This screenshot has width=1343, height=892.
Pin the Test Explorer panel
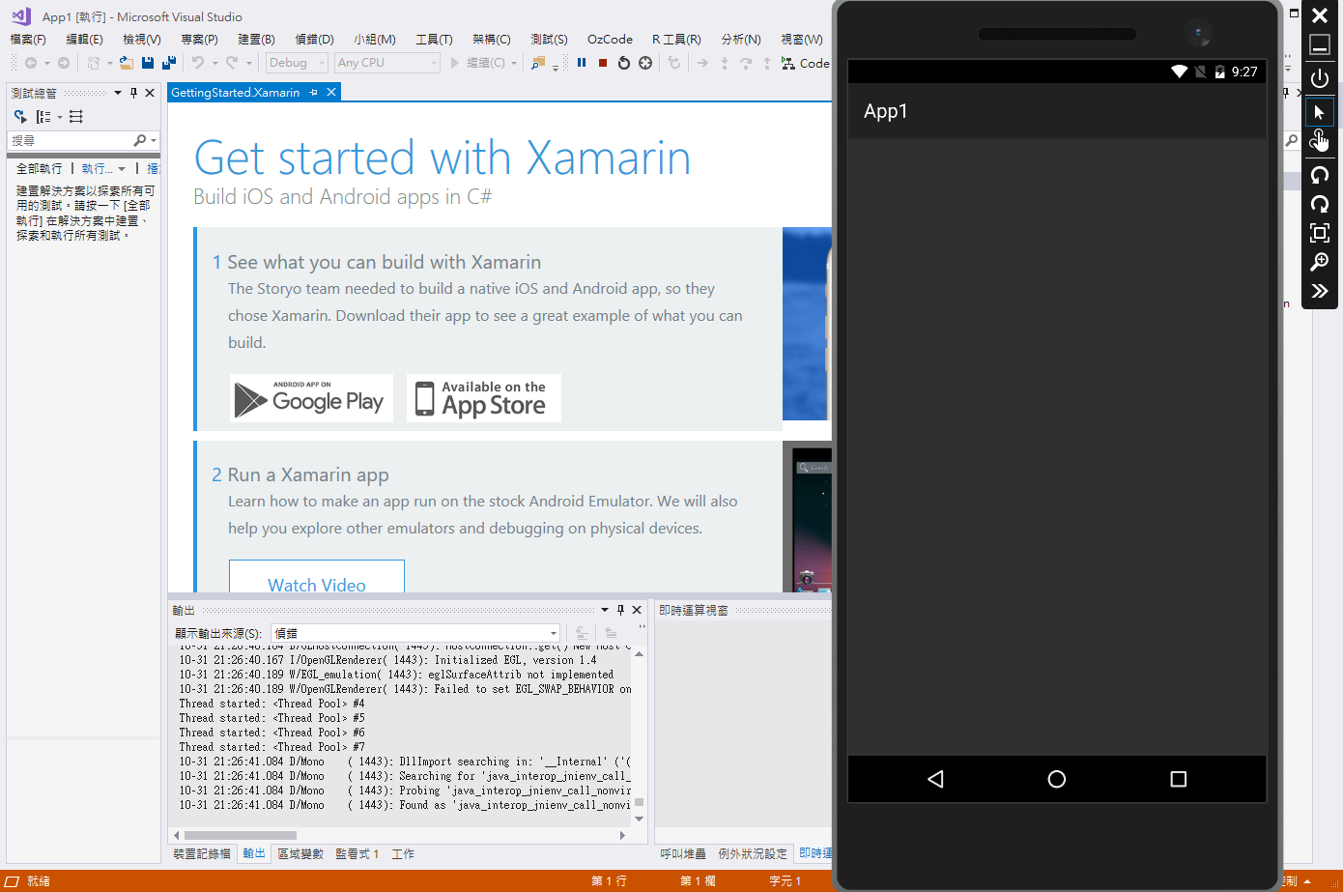tap(134, 93)
